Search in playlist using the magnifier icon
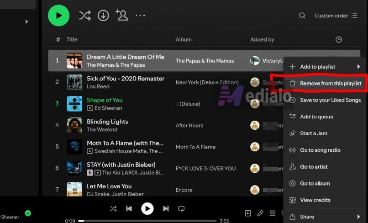This screenshot has width=368, height=223. (x=302, y=16)
